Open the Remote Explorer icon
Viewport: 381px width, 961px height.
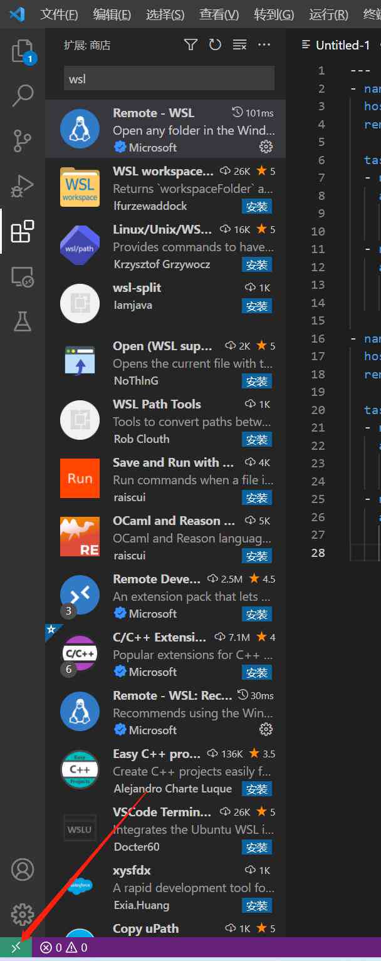coord(23,276)
